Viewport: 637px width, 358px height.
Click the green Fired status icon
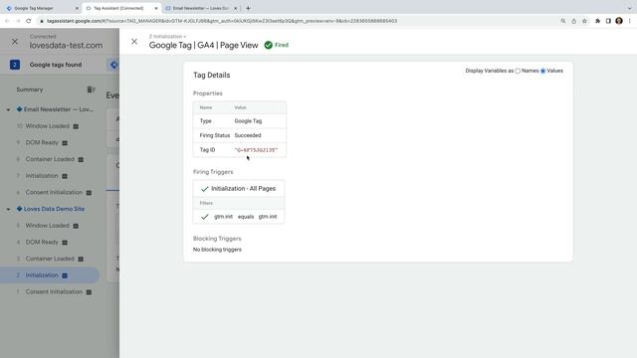coord(268,45)
